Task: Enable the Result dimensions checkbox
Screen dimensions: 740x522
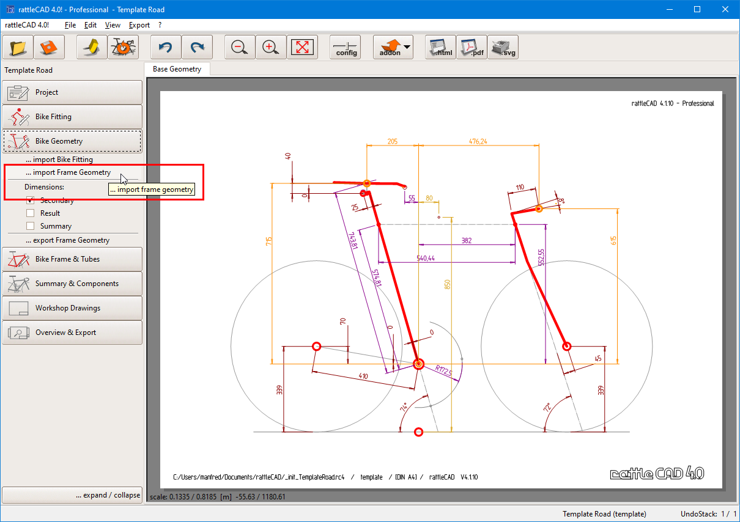Action: pyautogui.click(x=31, y=213)
